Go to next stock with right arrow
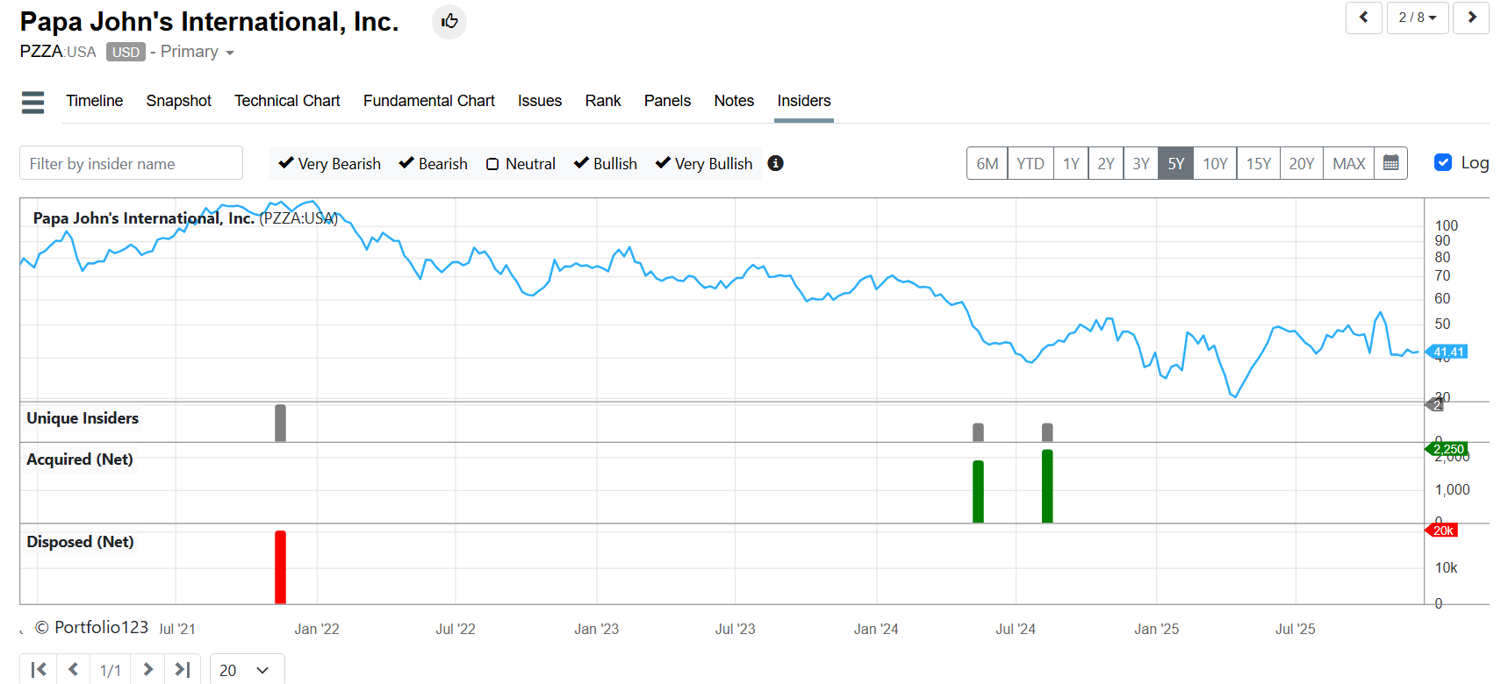The image size is (1501, 684). [1471, 18]
